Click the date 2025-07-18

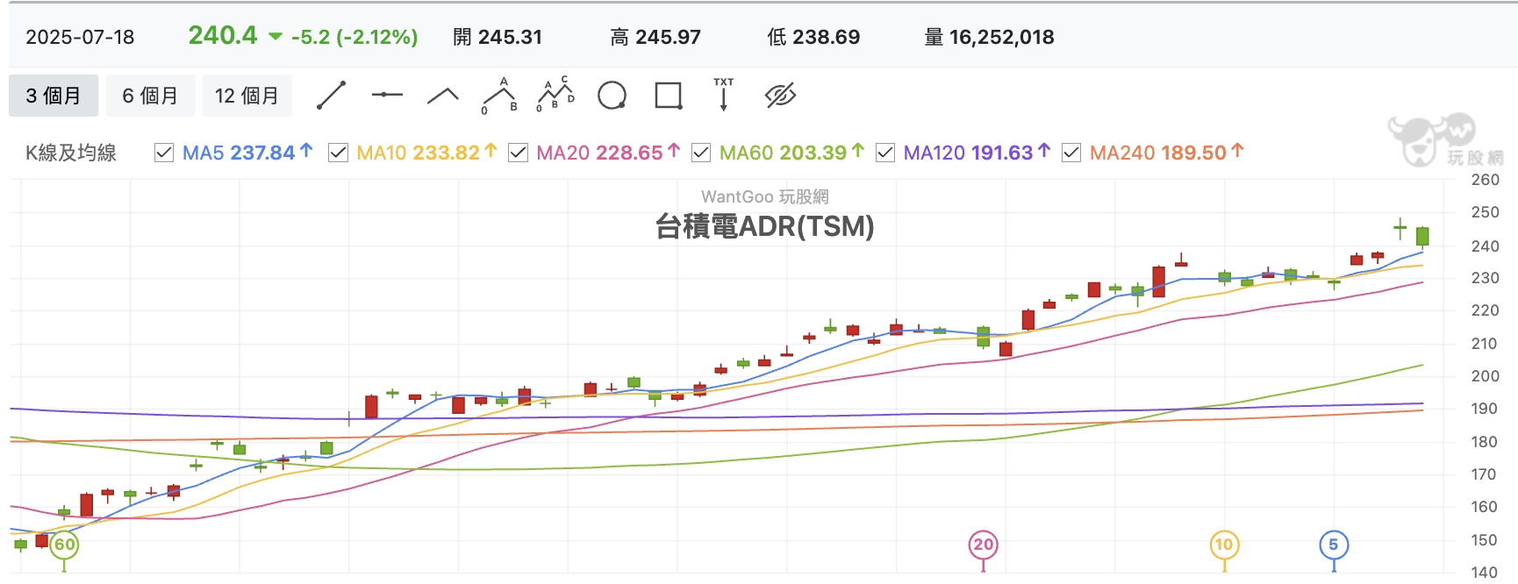click(x=80, y=37)
